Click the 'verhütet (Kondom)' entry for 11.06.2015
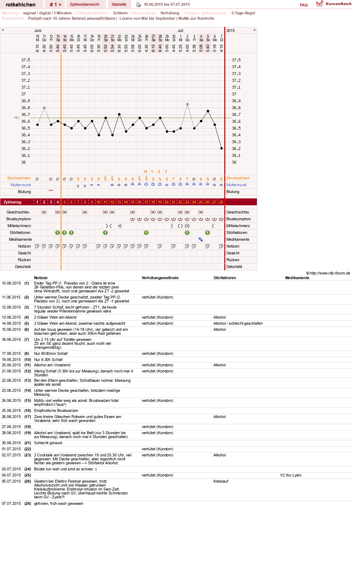The height and width of the screenshot is (582, 352). 158,297
